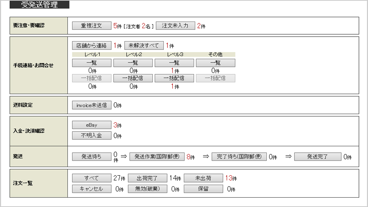Show 保留 on-hold orders
Screen dimensions: 368x207
tap(203, 189)
